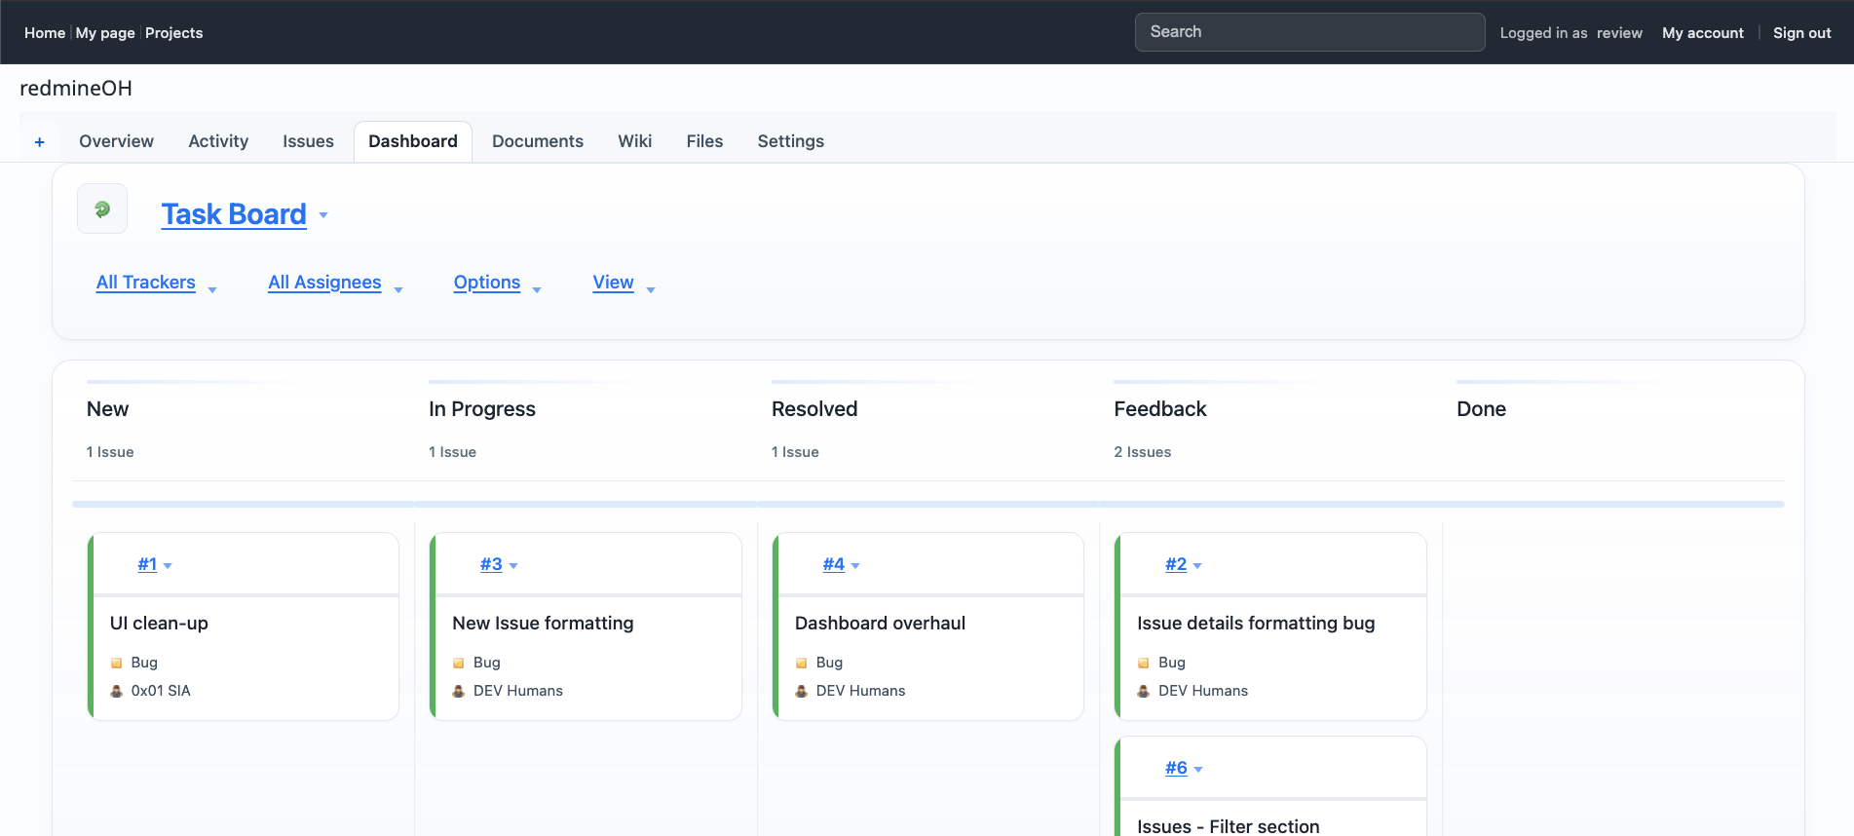Expand the dropdown arrow next to issue #2
The width and height of the screenshot is (1854, 836).
1197,566
